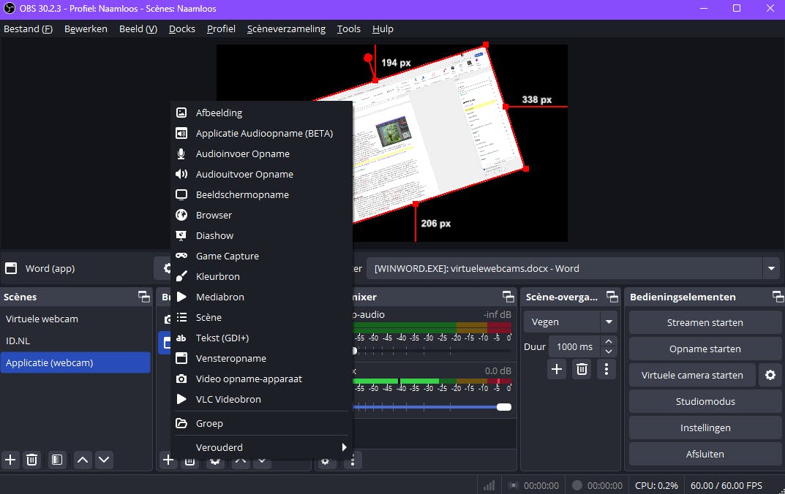Screen dimensions: 785x494
Task: Click the brush icon for Kleurbron
Action: pos(181,276)
